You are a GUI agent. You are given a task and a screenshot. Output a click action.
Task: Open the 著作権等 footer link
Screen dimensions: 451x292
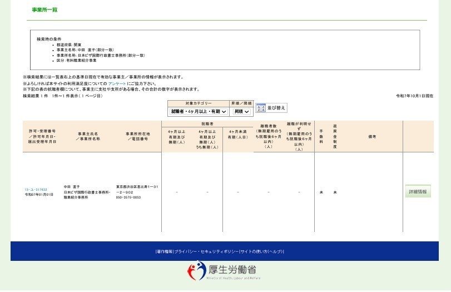pos(165,251)
